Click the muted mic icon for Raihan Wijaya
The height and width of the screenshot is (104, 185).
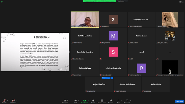click(72, 75)
